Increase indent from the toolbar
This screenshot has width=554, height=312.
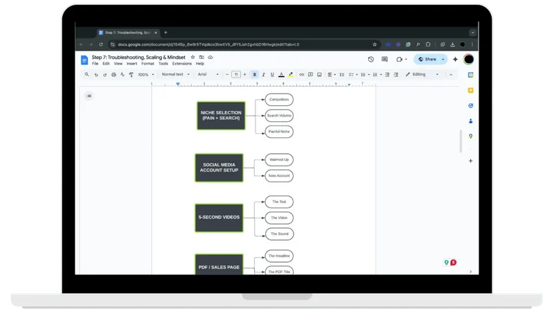396,75
